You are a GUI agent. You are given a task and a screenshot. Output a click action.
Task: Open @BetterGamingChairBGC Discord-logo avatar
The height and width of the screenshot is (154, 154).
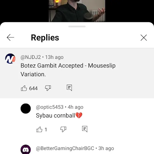tap(26, 149)
